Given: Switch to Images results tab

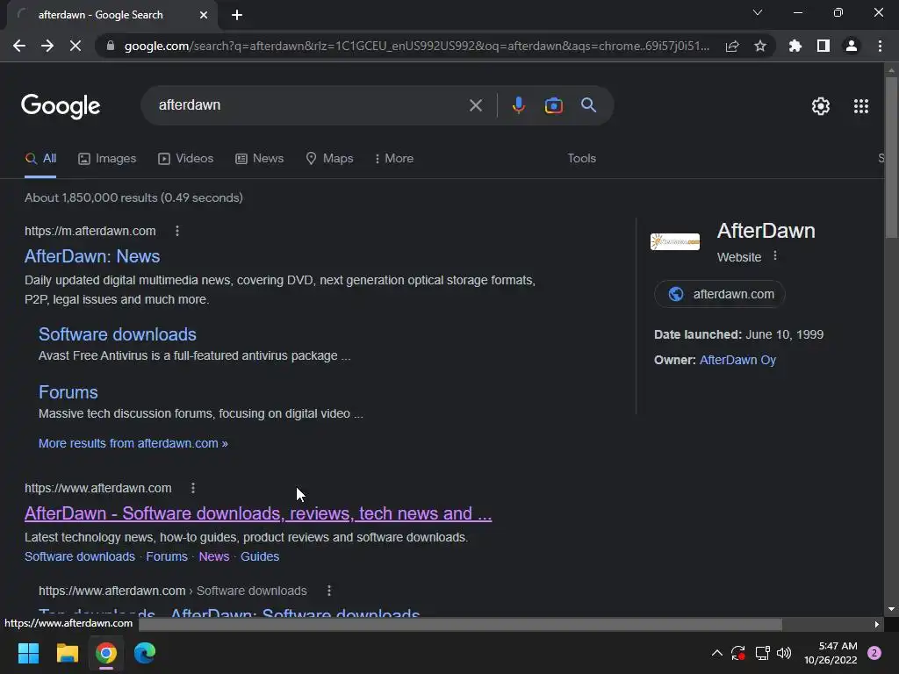Looking at the screenshot, I should click(x=107, y=159).
